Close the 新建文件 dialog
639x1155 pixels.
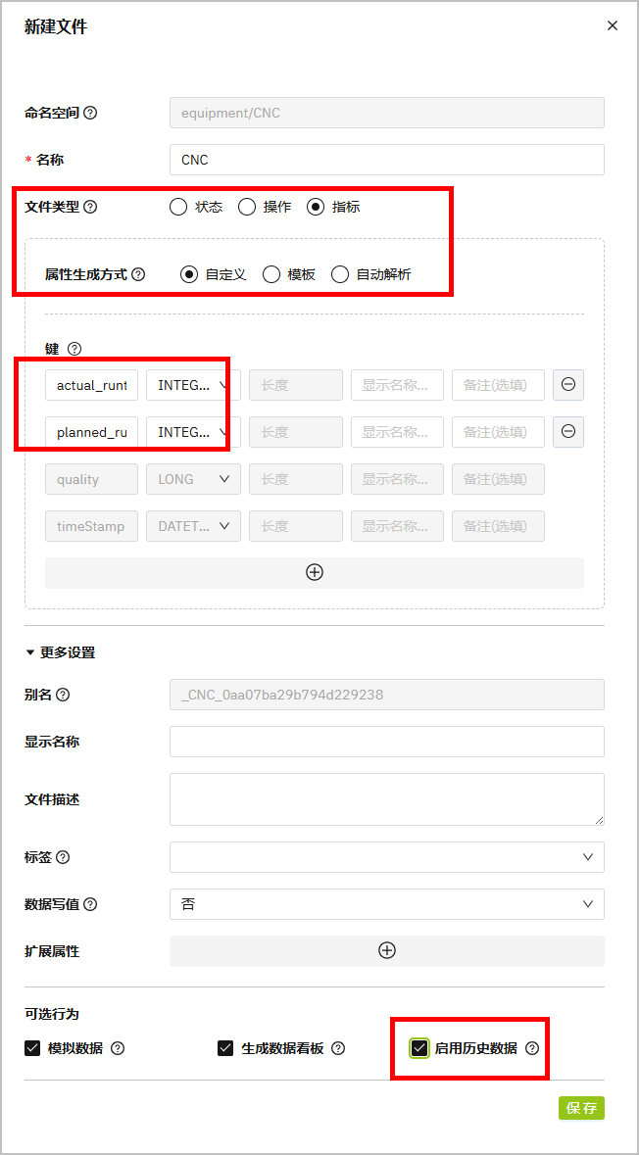(x=613, y=26)
